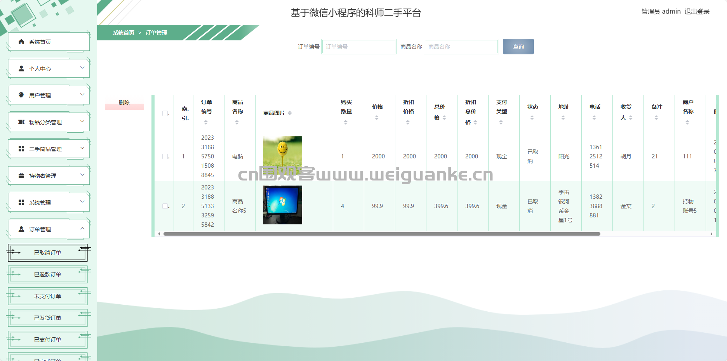Expand the 个人中心 menu chevron

point(82,68)
